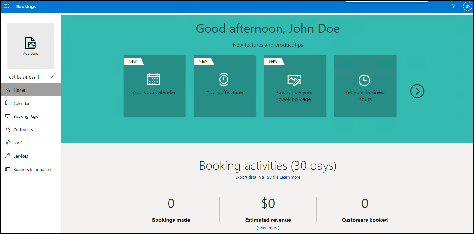
Task: Click the Home house icon in sidebar
Action: tap(8, 90)
